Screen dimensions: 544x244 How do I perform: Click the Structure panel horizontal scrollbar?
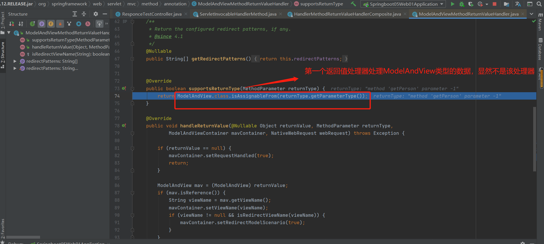point(23,237)
